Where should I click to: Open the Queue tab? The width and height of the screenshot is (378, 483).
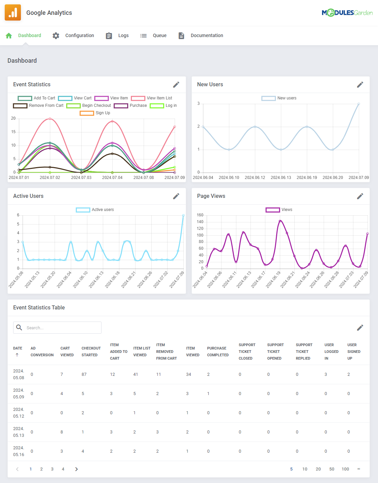click(160, 35)
